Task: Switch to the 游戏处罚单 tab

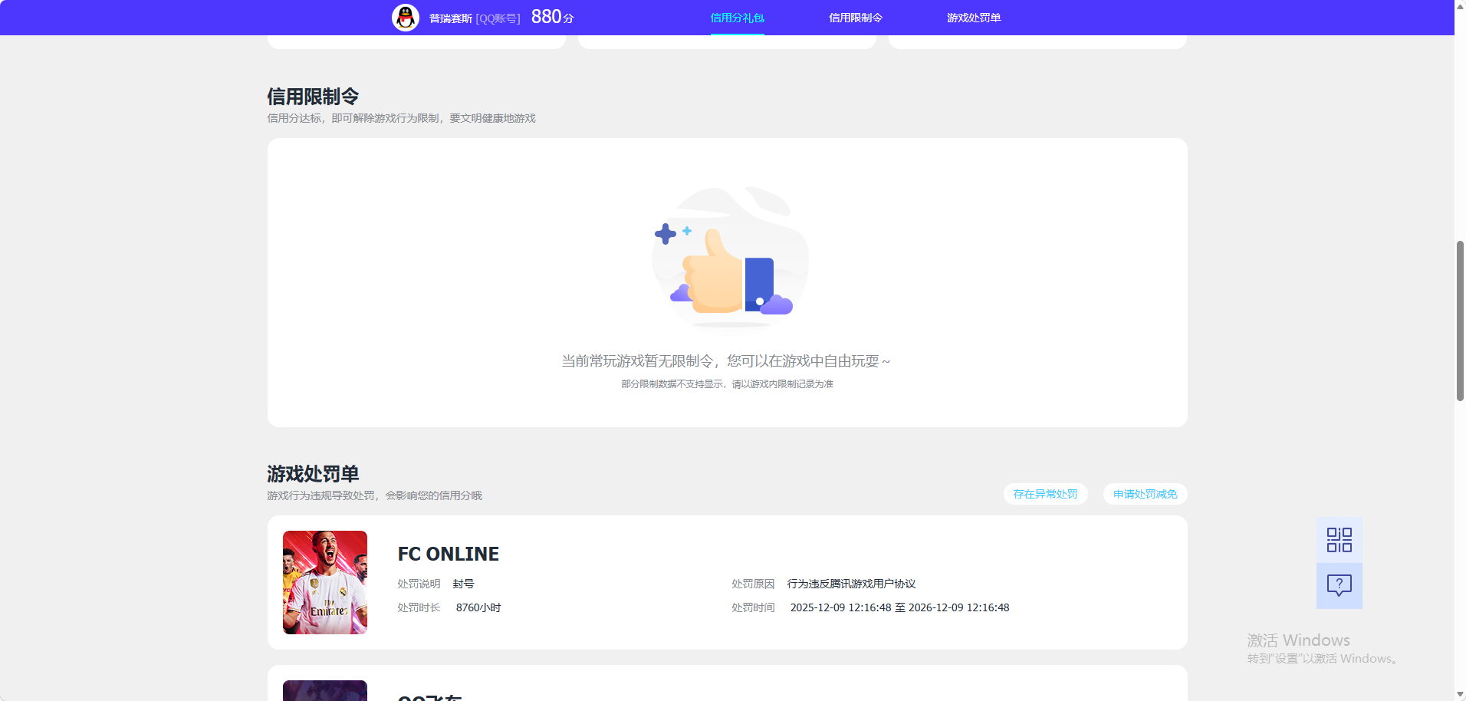Action: (974, 18)
